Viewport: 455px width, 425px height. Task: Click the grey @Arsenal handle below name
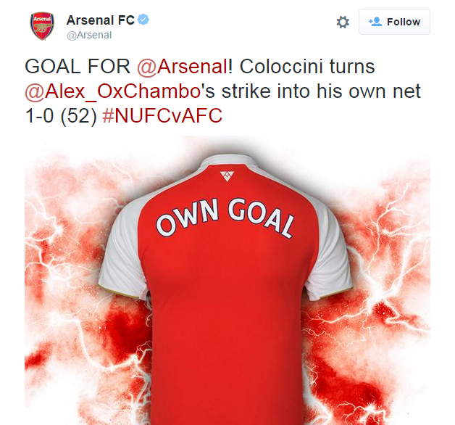[x=89, y=35]
